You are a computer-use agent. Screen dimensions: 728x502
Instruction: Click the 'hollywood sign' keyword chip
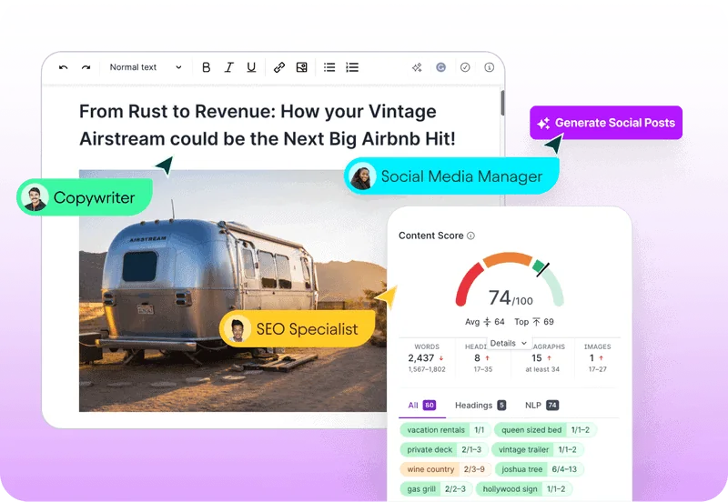(x=524, y=489)
